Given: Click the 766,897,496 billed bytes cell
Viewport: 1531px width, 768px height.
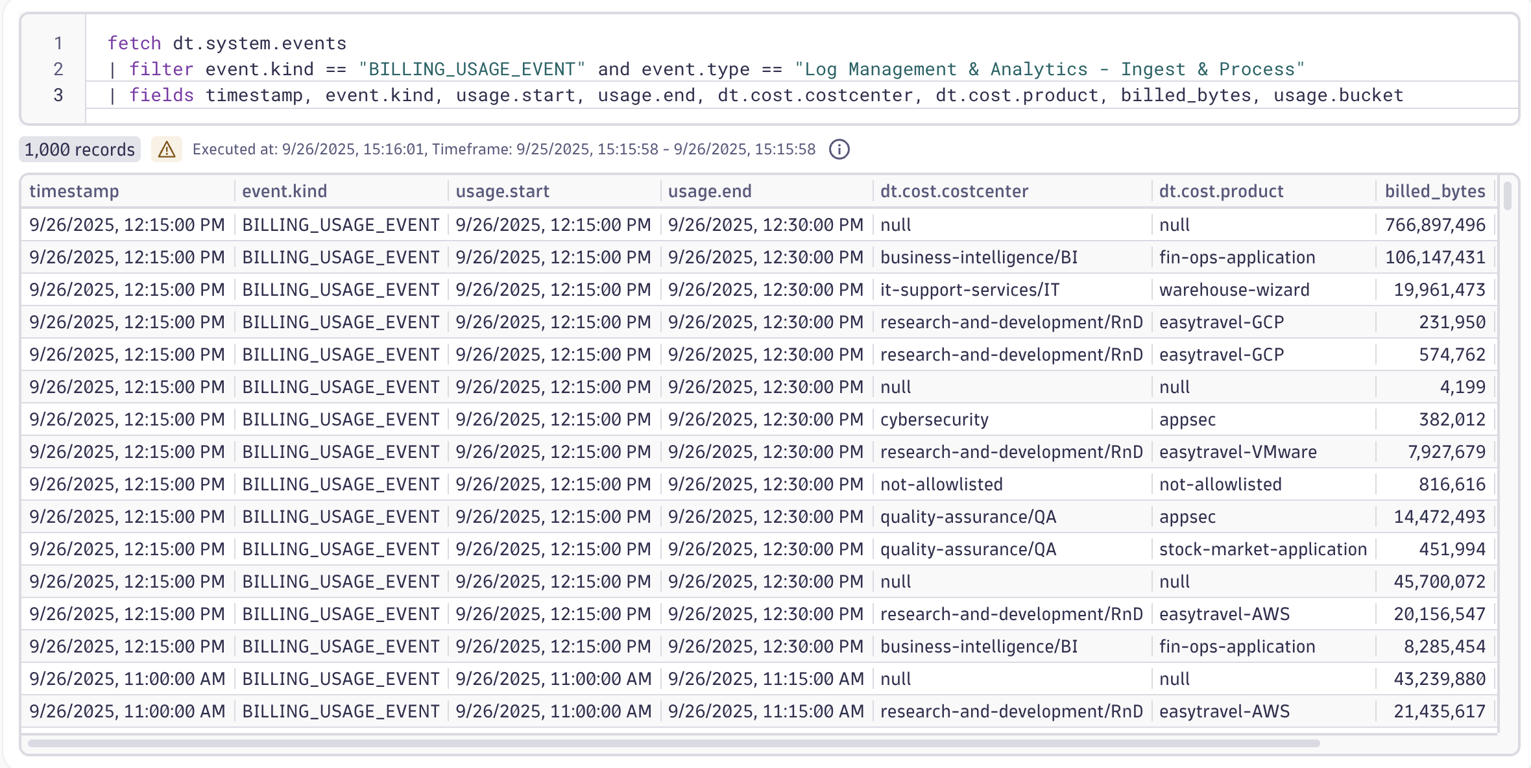Looking at the screenshot, I should [1434, 225].
